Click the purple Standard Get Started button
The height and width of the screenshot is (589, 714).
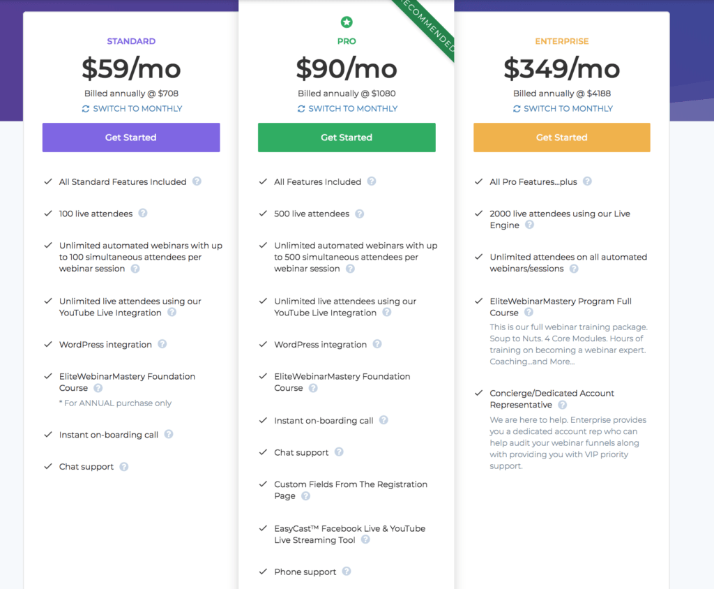pos(131,137)
